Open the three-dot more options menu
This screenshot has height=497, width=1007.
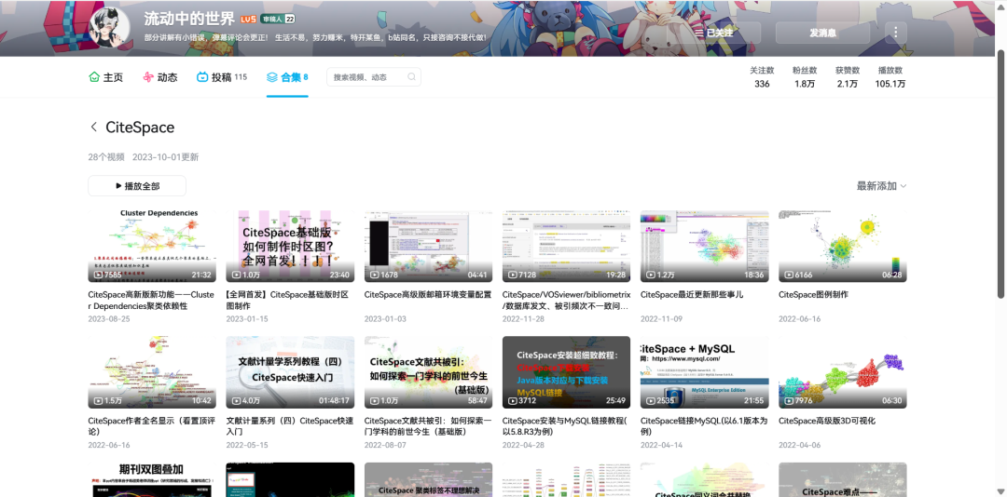click(896, 33)
